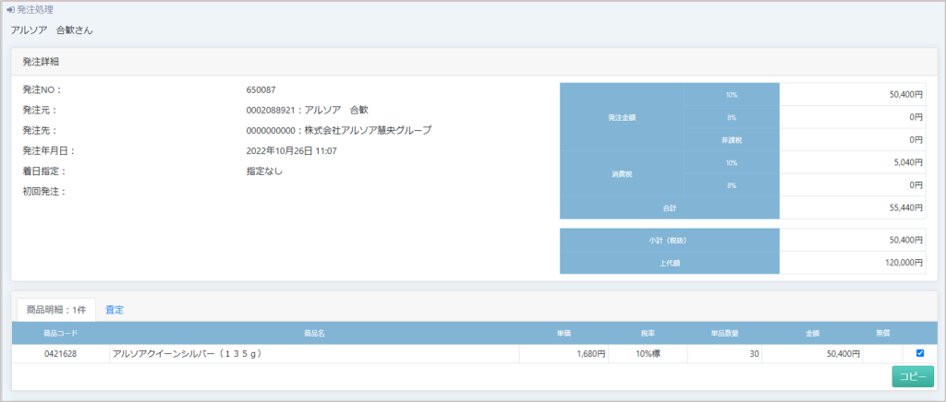The image size is (946, 402).
Task: Click product code 0421628 in the table
Action: coord(60,353)
